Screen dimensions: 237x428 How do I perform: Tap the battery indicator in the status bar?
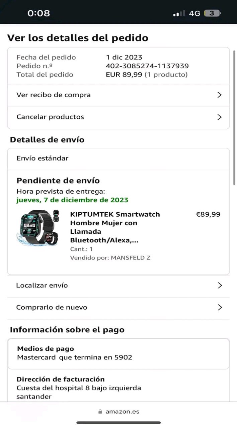213,13
